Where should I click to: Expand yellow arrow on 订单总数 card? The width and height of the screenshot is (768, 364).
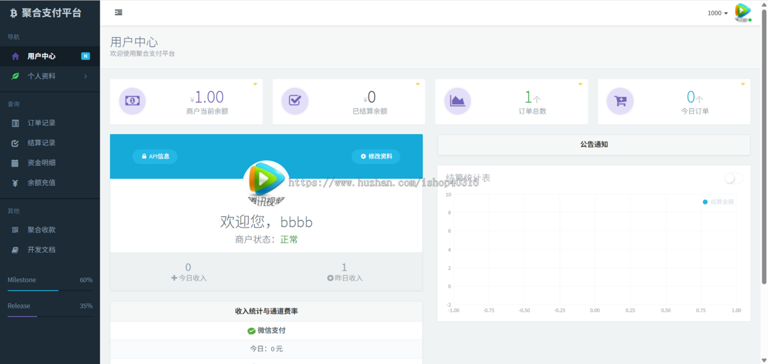(580, 84)
